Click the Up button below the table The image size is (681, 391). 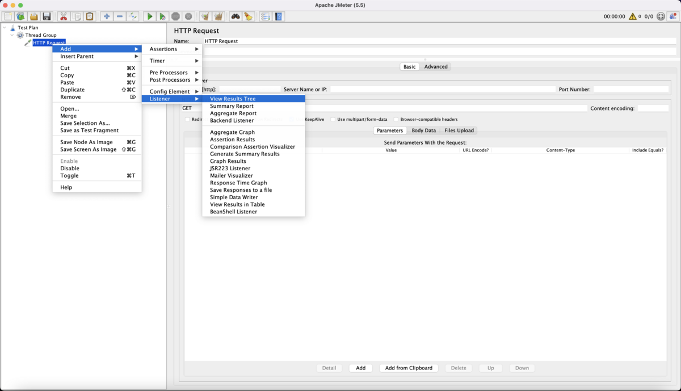(x=491, y=368)
